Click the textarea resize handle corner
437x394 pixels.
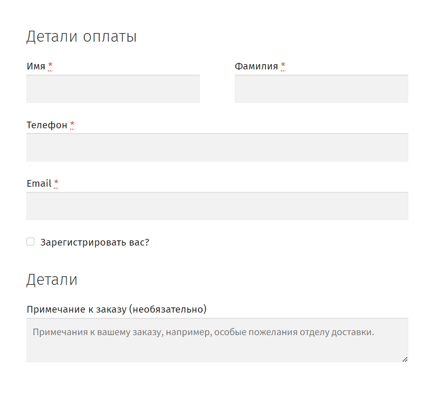405,360
